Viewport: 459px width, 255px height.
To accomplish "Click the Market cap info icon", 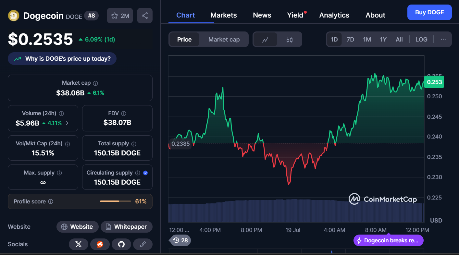I will (x=95, y=83).
